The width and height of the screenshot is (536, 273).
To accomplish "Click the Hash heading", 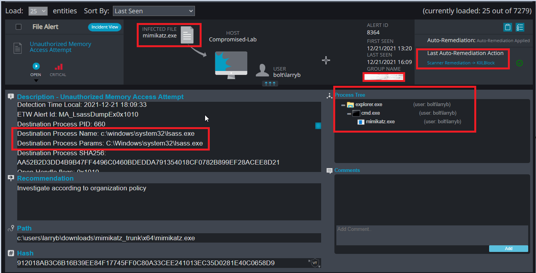I will pos(25,253).
